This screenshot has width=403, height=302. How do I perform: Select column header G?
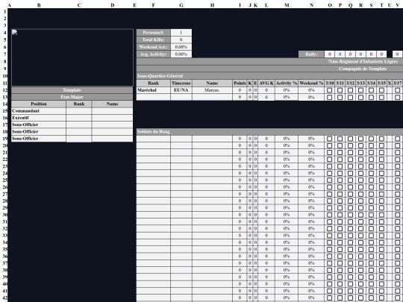coord(181,5)
